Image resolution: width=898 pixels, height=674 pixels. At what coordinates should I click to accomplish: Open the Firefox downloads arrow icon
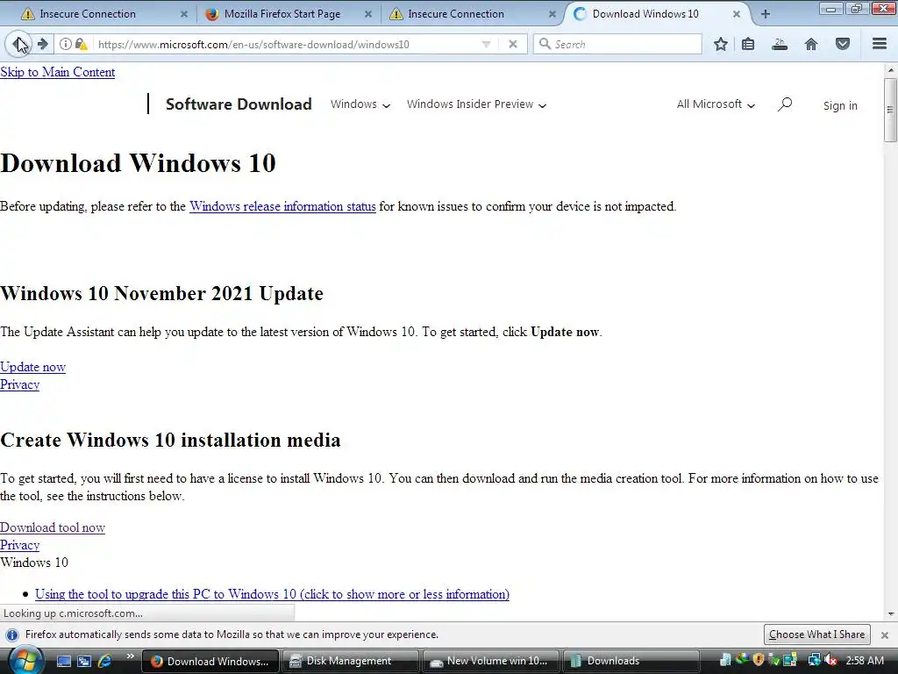(x=780, y=44)
